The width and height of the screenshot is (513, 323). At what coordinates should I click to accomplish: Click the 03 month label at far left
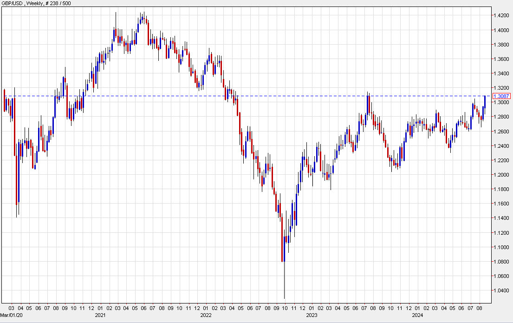[x=10, y=307]
